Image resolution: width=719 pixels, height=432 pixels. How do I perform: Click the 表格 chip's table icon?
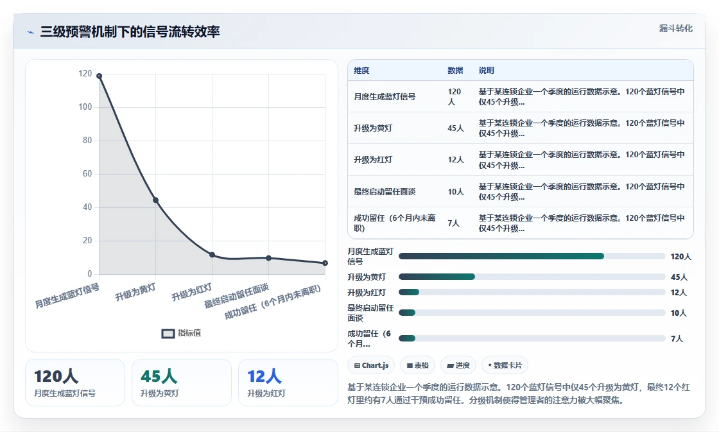click(410, 365)
